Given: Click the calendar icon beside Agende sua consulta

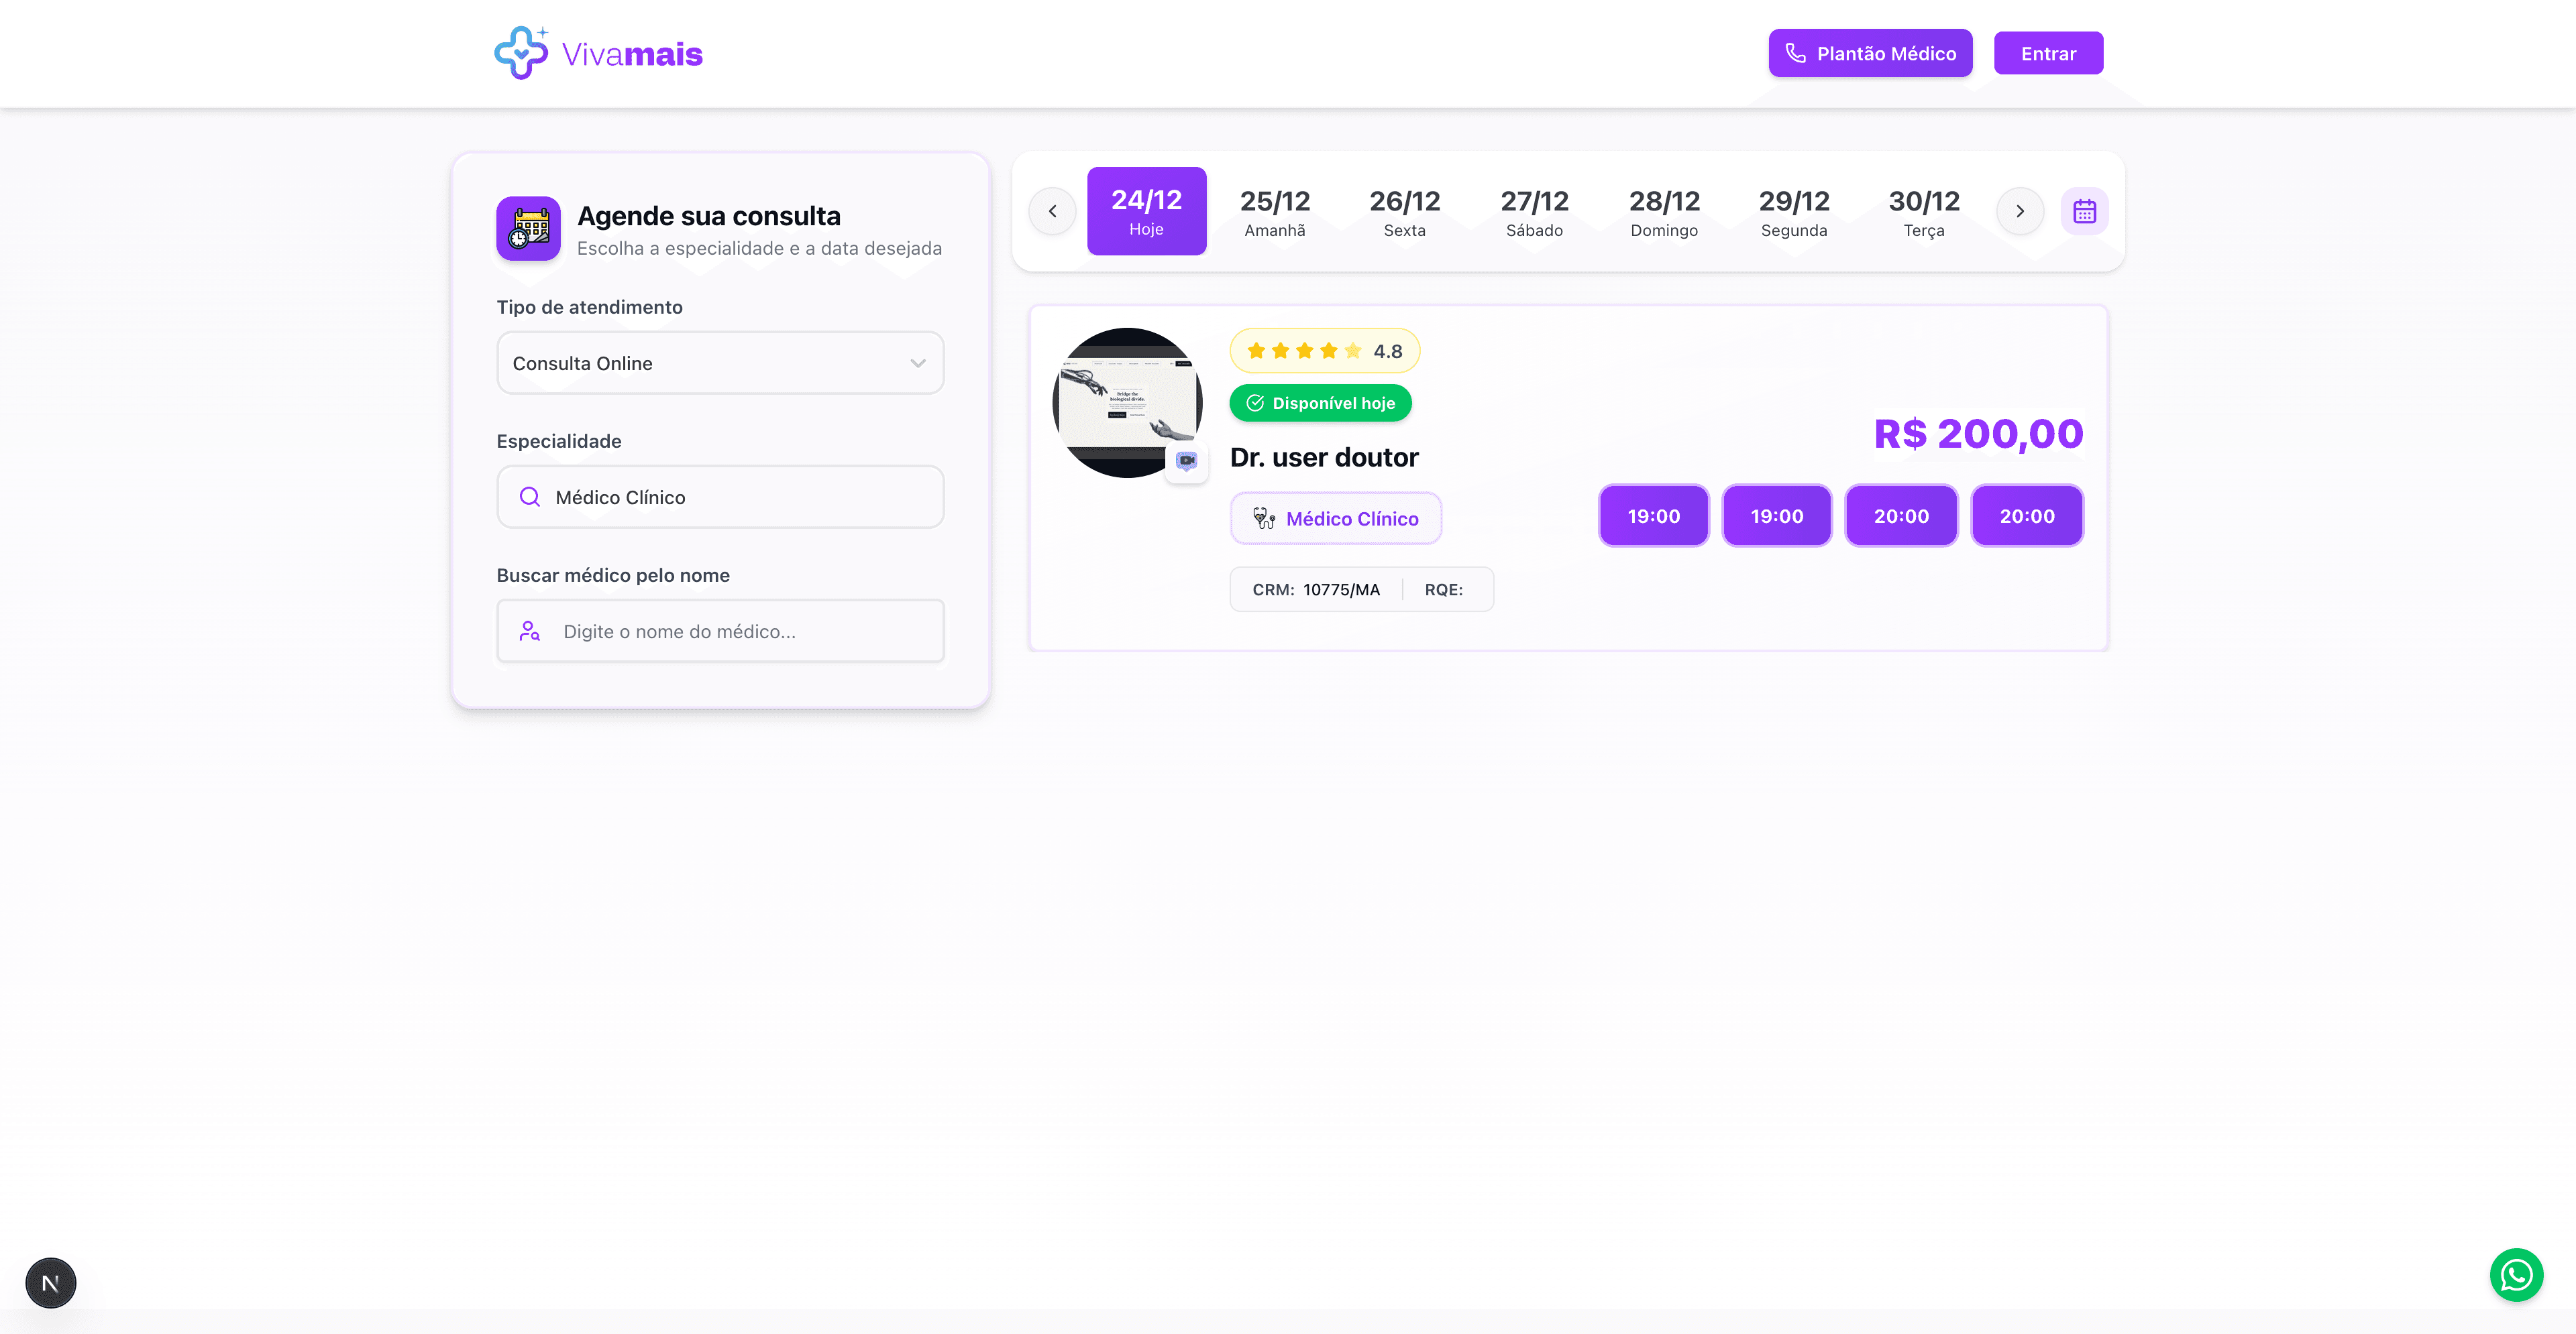Looking at the screenshot, I should (528, 228).
